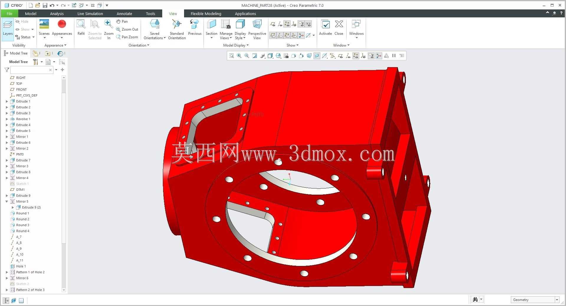Open the Model ribbon tab
The image size is (566, 306).
click(x=31, y=14)
